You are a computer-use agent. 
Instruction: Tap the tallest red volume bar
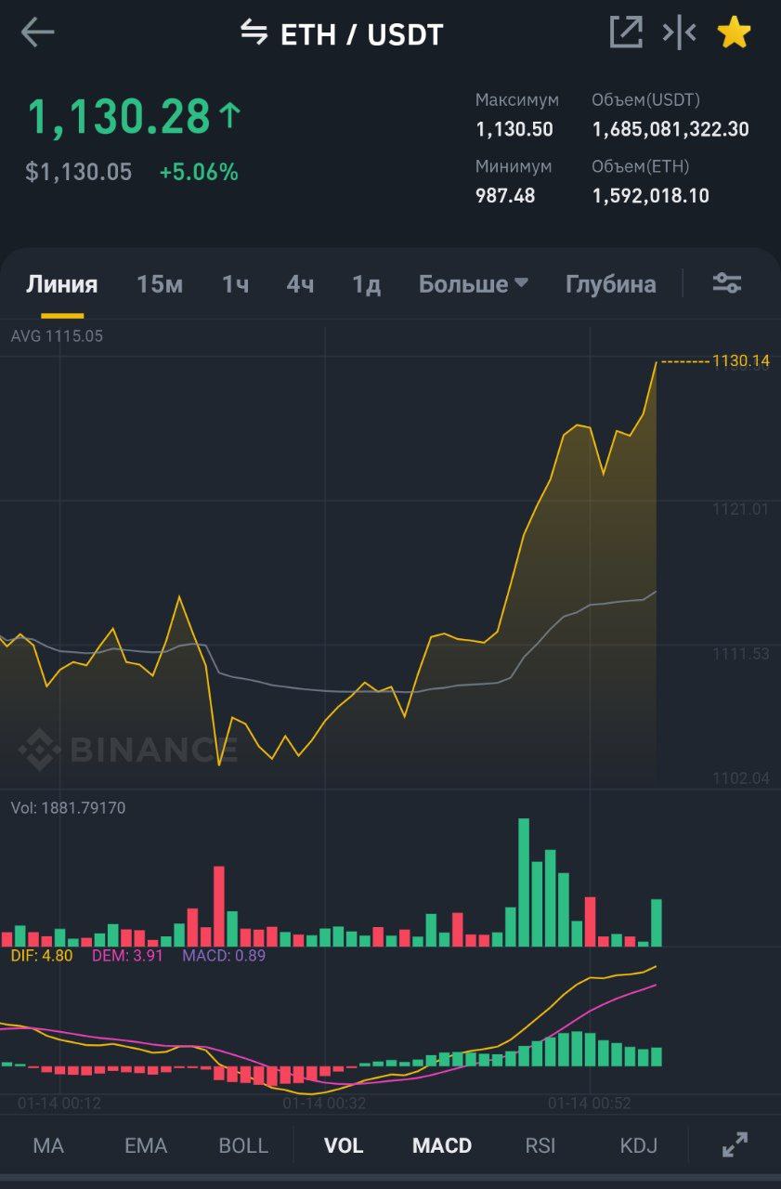(219, 907)
